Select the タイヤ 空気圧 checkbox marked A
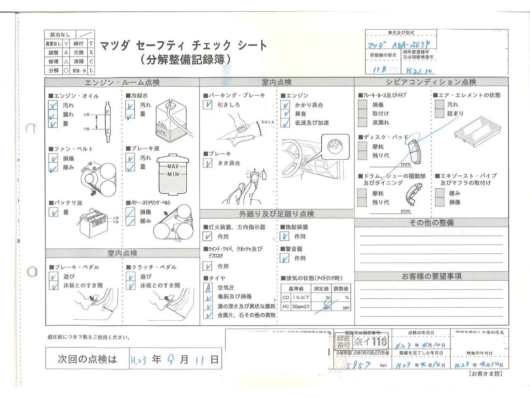The width and height of the screenshot is (530, 398). coord(208,287)
